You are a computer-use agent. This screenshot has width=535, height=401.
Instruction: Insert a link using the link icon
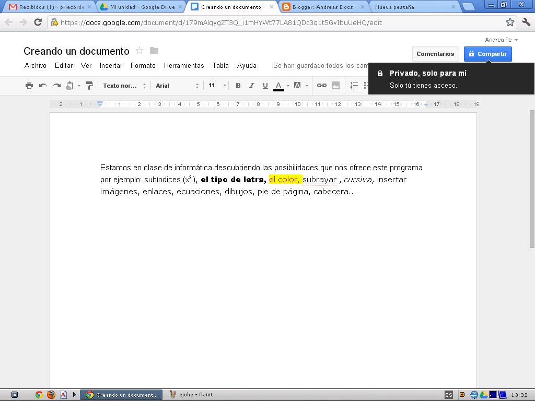[x=322, y=85]
